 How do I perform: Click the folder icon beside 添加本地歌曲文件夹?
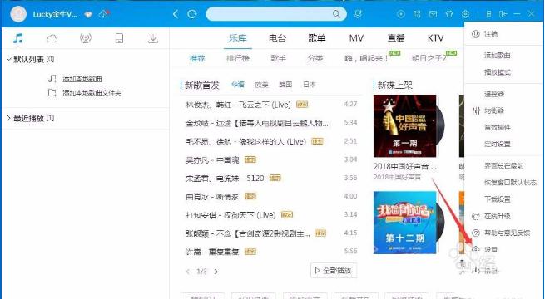click(x=52, y=93)
